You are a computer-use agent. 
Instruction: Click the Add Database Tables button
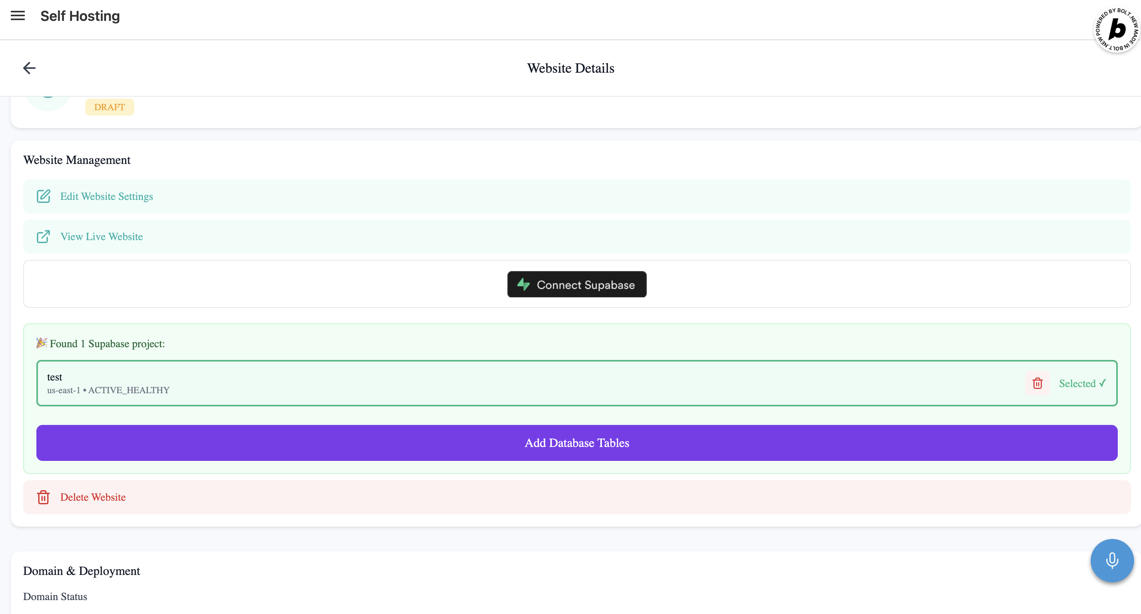(577, 443)
